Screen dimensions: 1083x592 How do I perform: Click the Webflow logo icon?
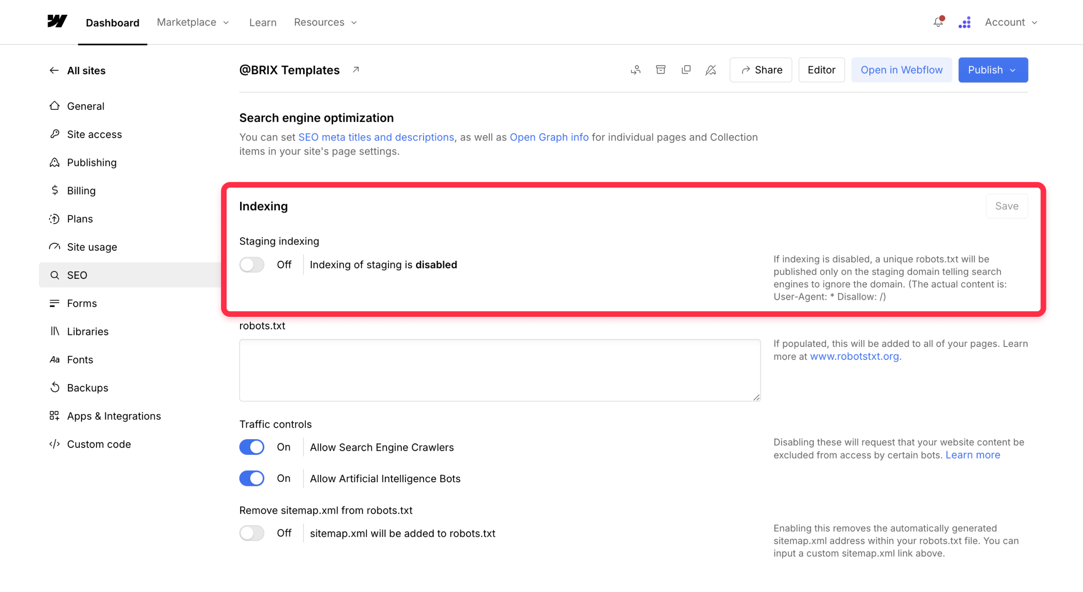[57, 22]
